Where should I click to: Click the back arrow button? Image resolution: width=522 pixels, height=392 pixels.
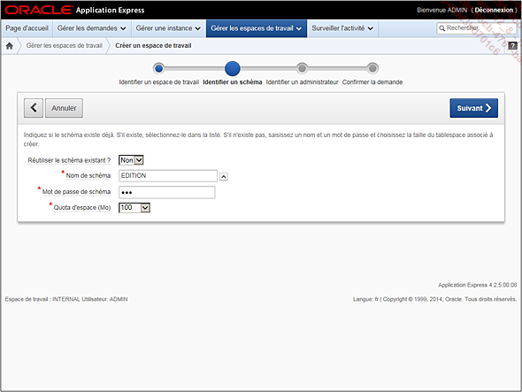pos(34,108)
